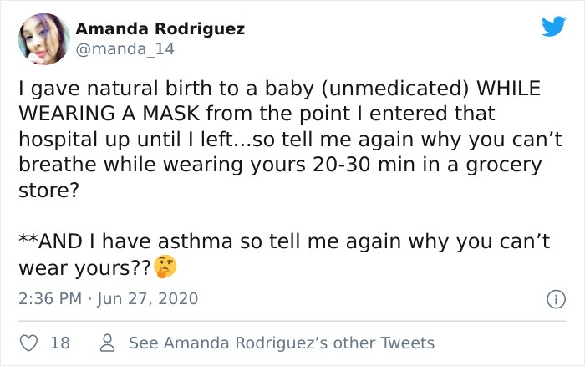Click the person silhouette icon
The width and height of the screenshot is (585, 366).
click(x=106, y=343)
